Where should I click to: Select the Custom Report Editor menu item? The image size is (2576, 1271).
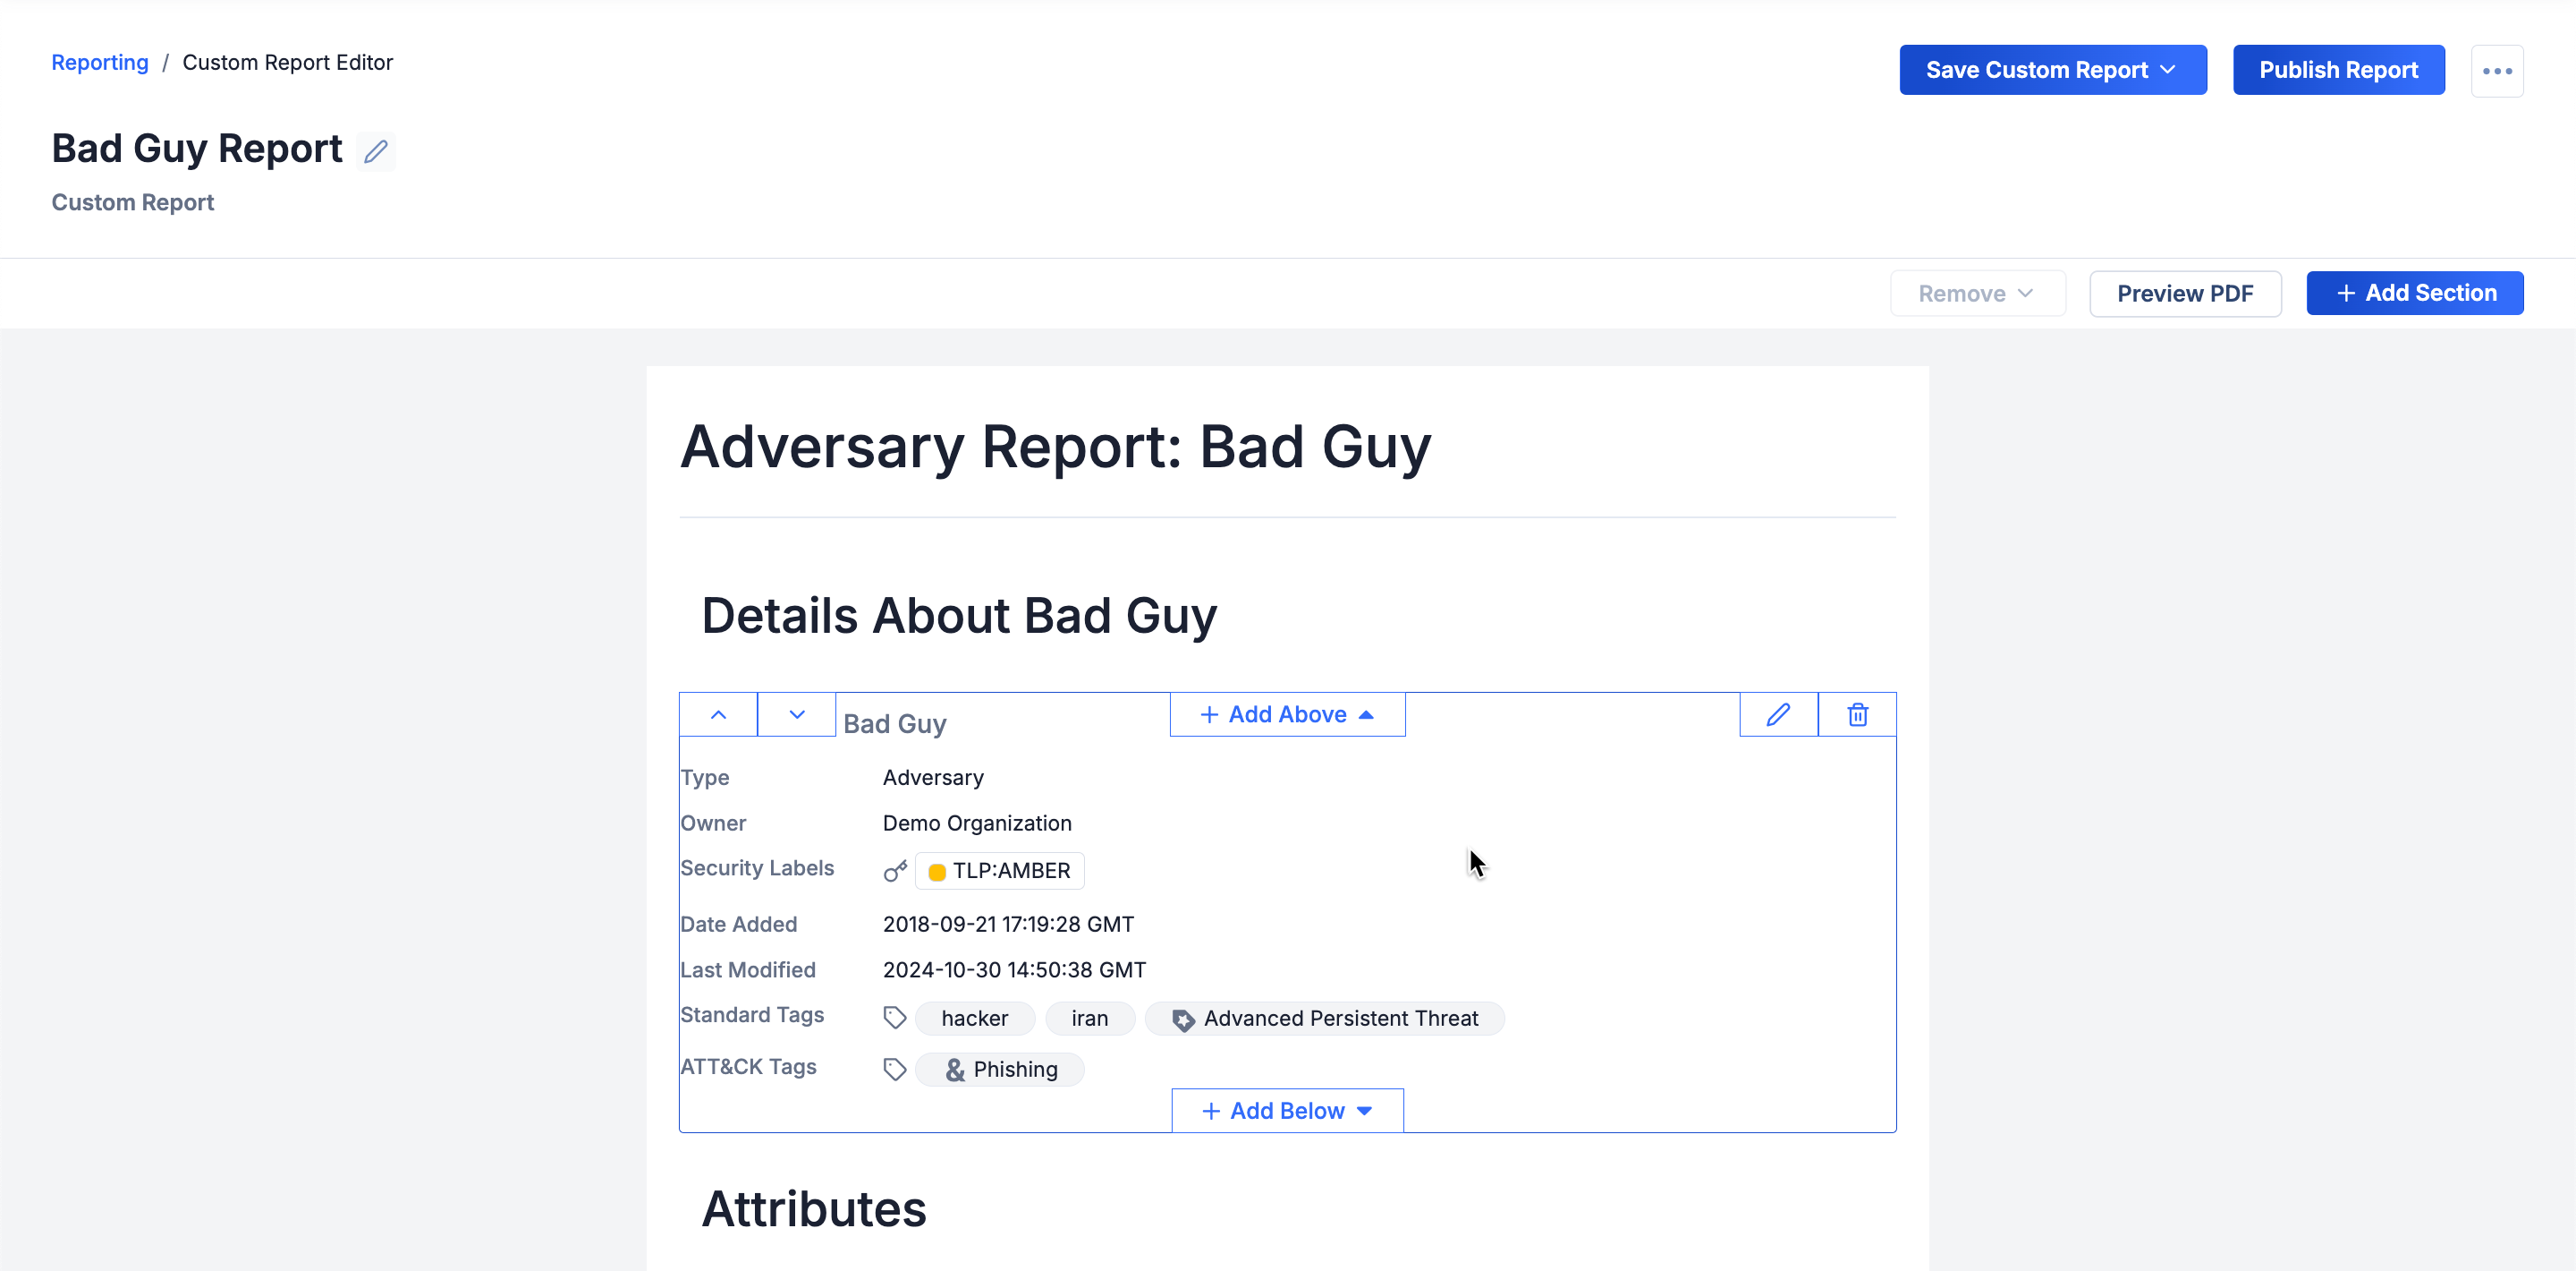[x=287, y=63]
